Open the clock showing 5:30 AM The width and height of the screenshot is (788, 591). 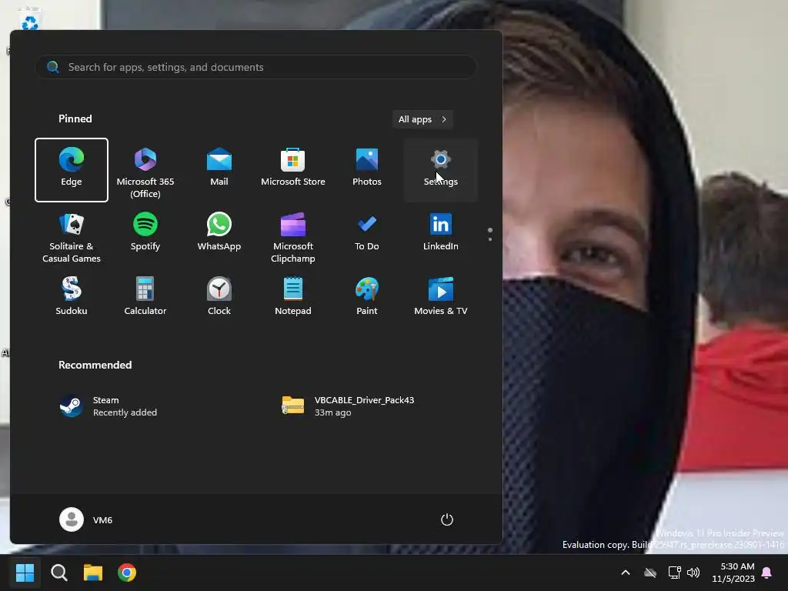733,573
